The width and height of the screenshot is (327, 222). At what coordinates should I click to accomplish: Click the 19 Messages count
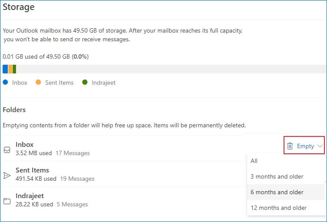tap(77, 179)
